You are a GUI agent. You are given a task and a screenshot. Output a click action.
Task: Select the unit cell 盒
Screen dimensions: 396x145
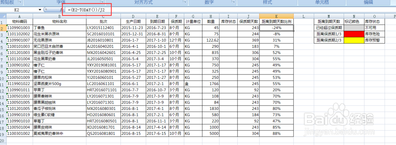(x=193, y=84)
